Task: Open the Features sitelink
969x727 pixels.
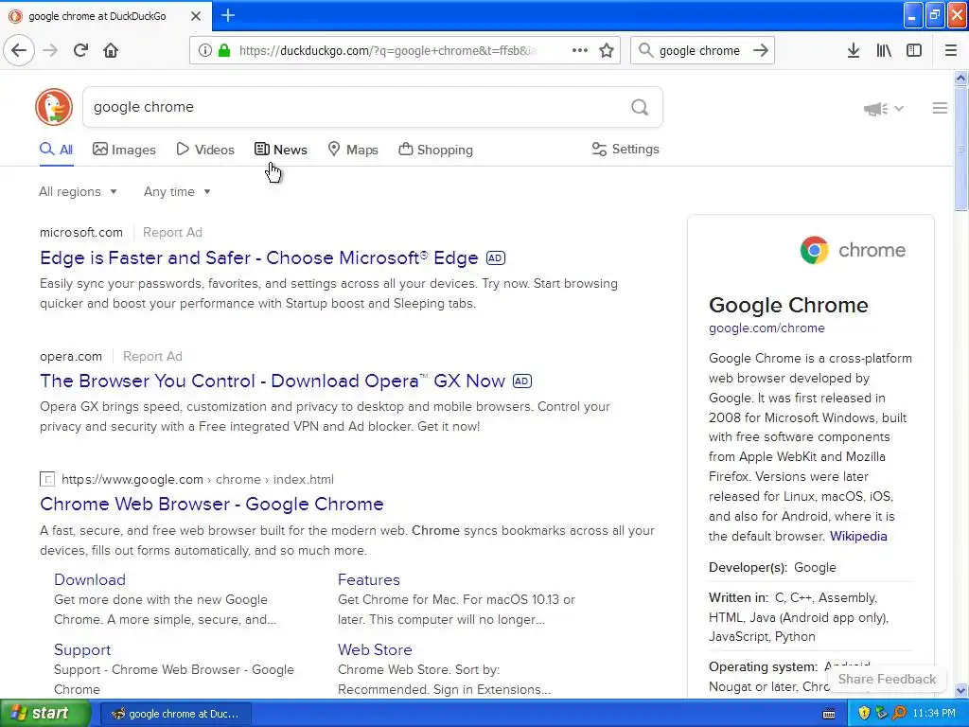Action: (x=369, y=580)
